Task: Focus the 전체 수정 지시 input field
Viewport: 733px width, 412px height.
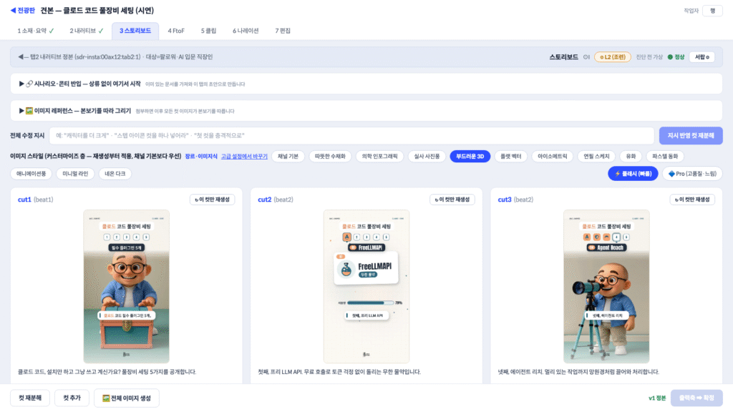Action: (x=351, y=135)
